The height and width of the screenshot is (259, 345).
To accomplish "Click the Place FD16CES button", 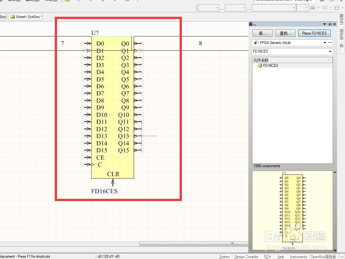I will (314, 33).
